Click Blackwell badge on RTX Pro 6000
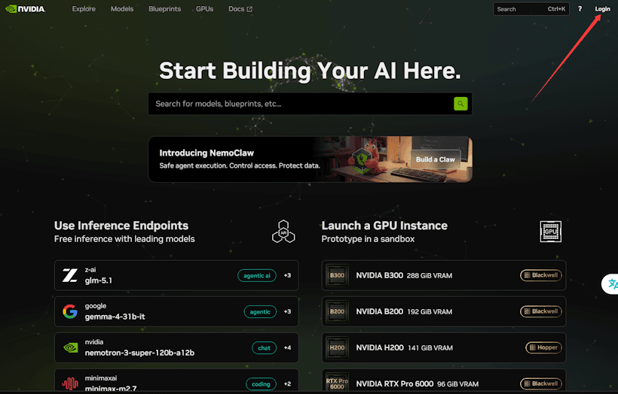 pyautogui.click(x=541, y=383)
